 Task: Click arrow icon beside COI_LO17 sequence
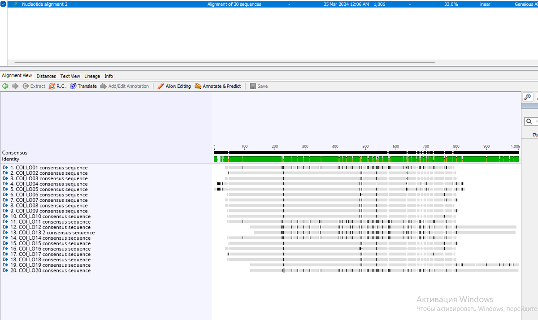(5, 254)
